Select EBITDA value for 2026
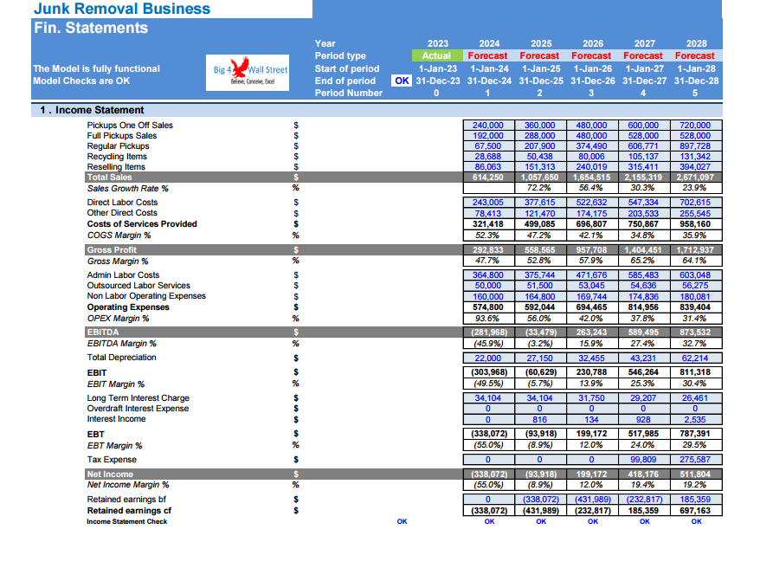 [x=592, y=332]
